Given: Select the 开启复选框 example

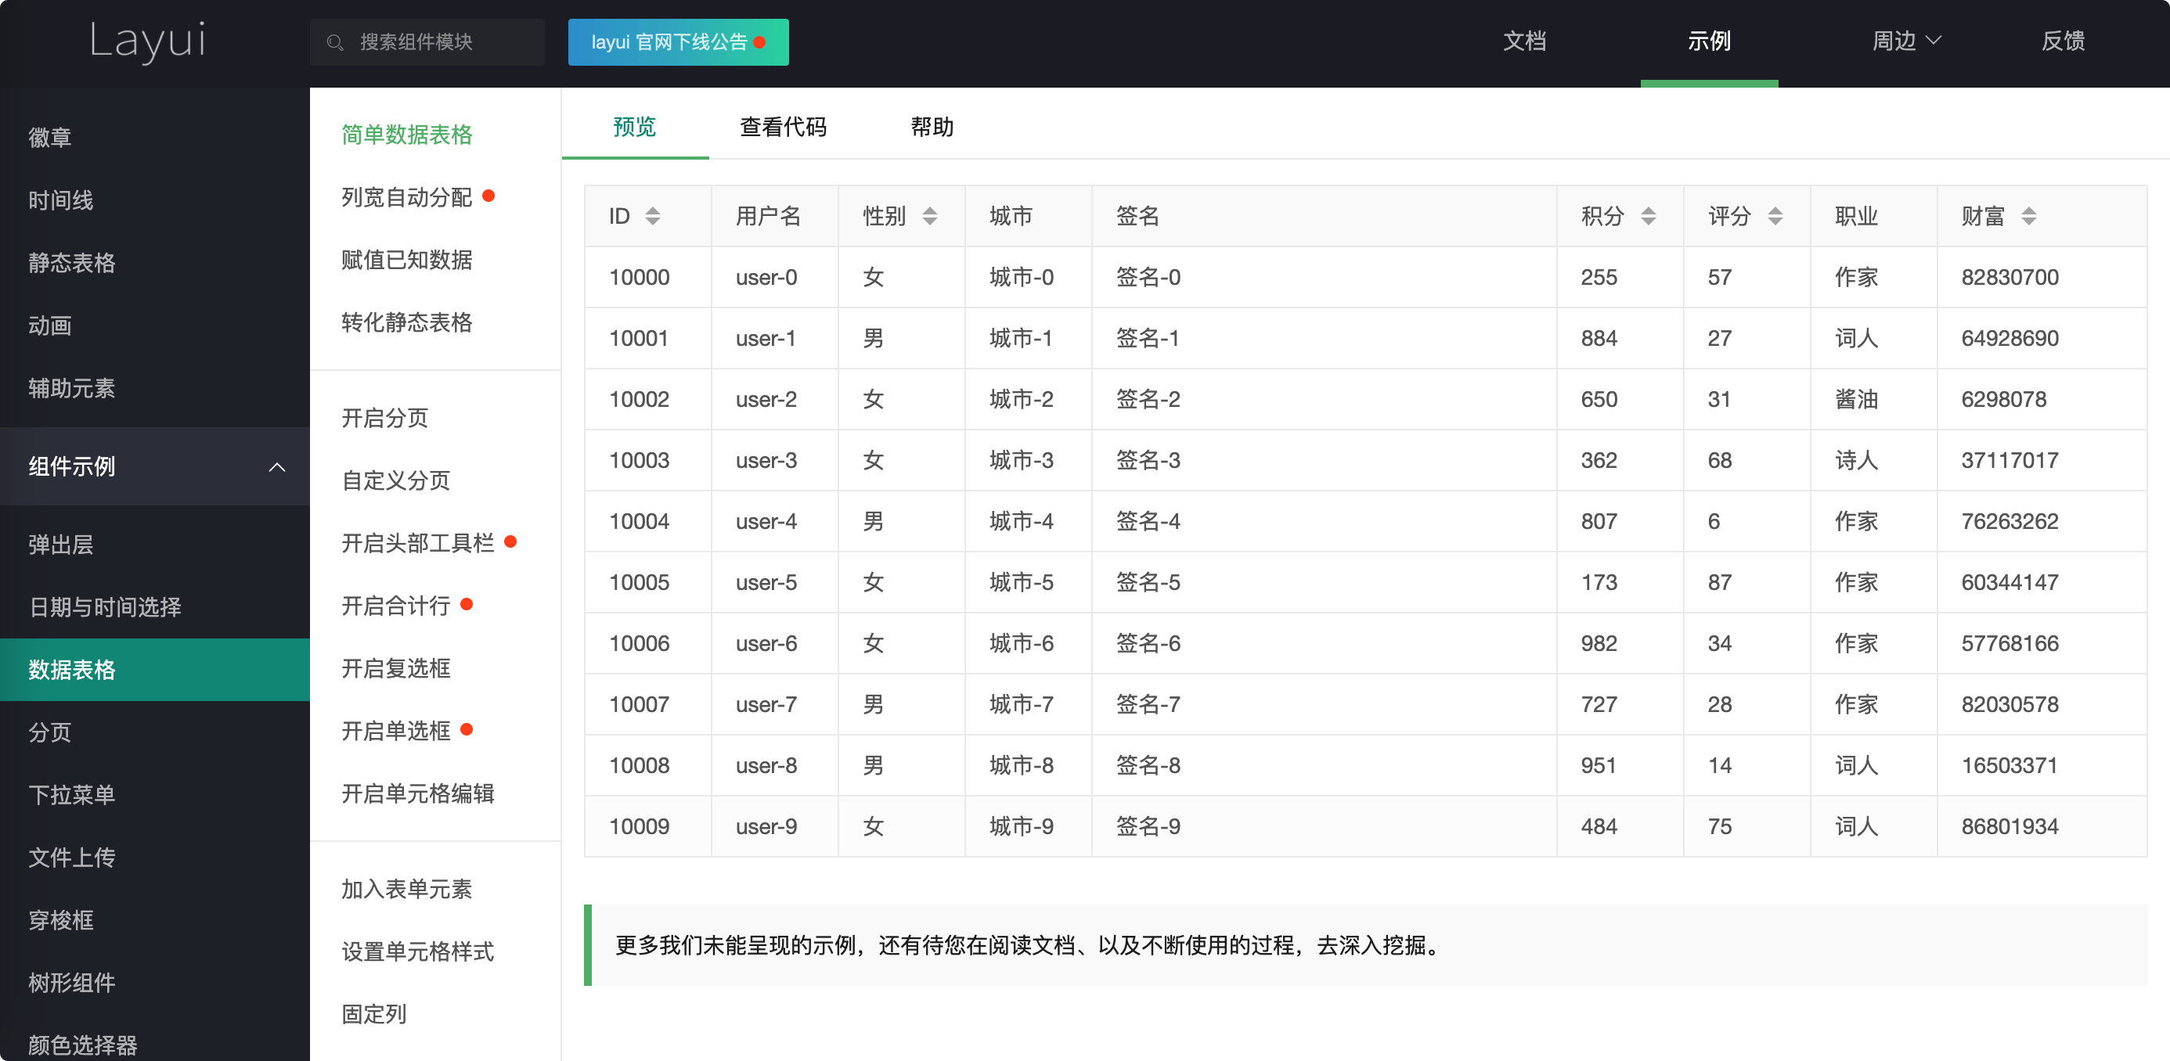Looking at the screenshot, I should click(x=396, y=668).
